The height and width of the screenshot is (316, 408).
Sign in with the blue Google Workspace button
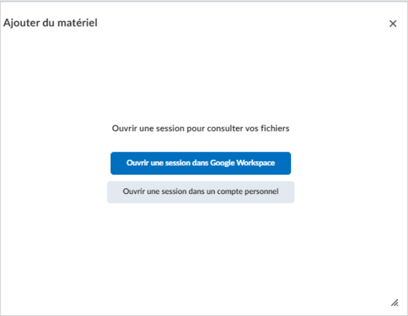201,163
